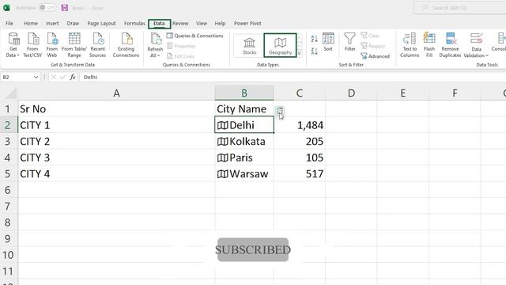Click Text to Columns

point(410,45)
